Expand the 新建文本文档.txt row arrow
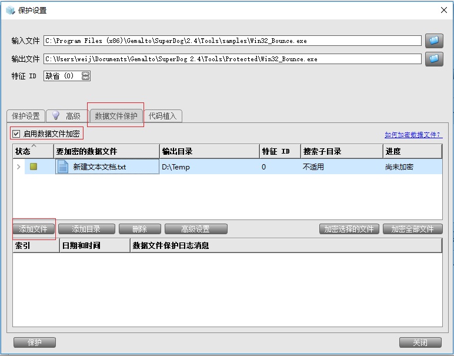 tap(19, 167)
